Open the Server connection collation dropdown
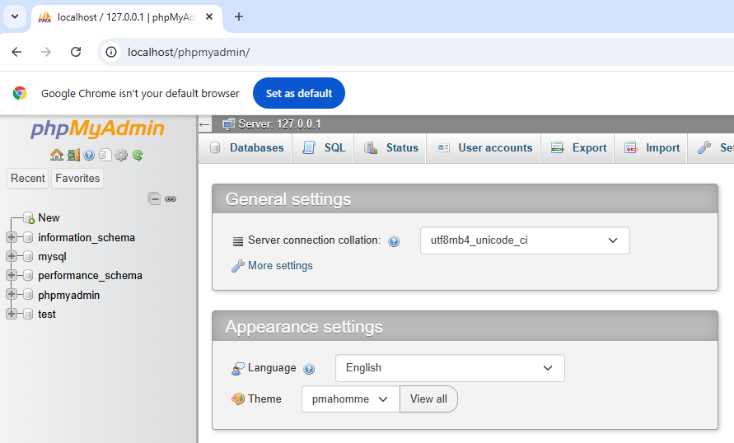734x443 pixels. point(525,240)
